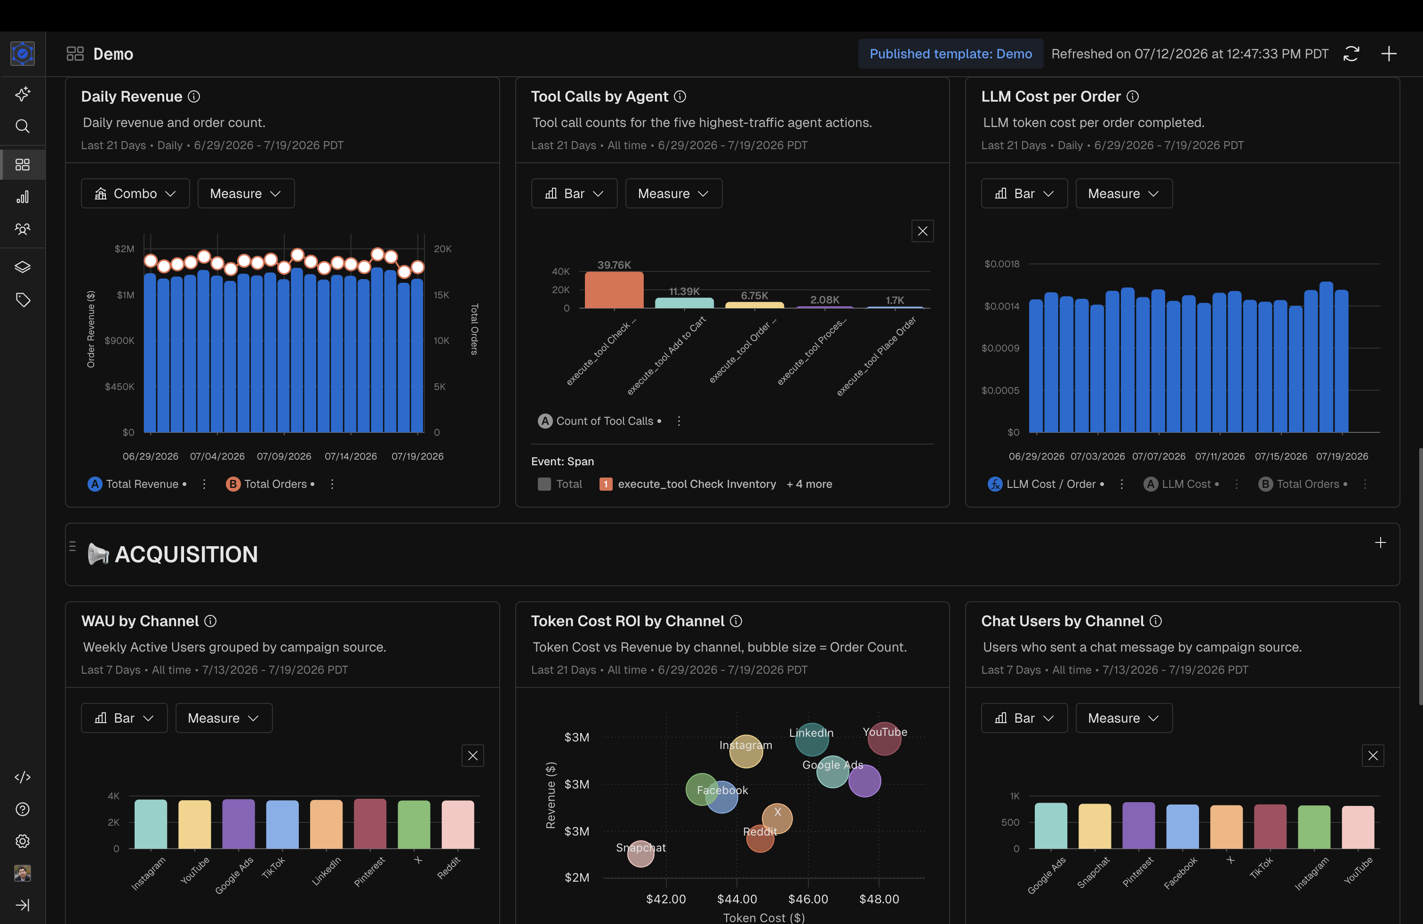This screenshot has height=924, width=1423.
Task: Toggle the Total Revenue legend series
Action: point(137,484)
